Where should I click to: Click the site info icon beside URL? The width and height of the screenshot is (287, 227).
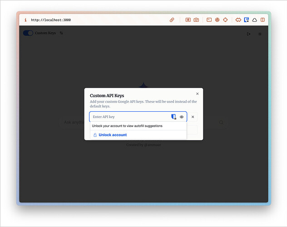coord(25,20)
